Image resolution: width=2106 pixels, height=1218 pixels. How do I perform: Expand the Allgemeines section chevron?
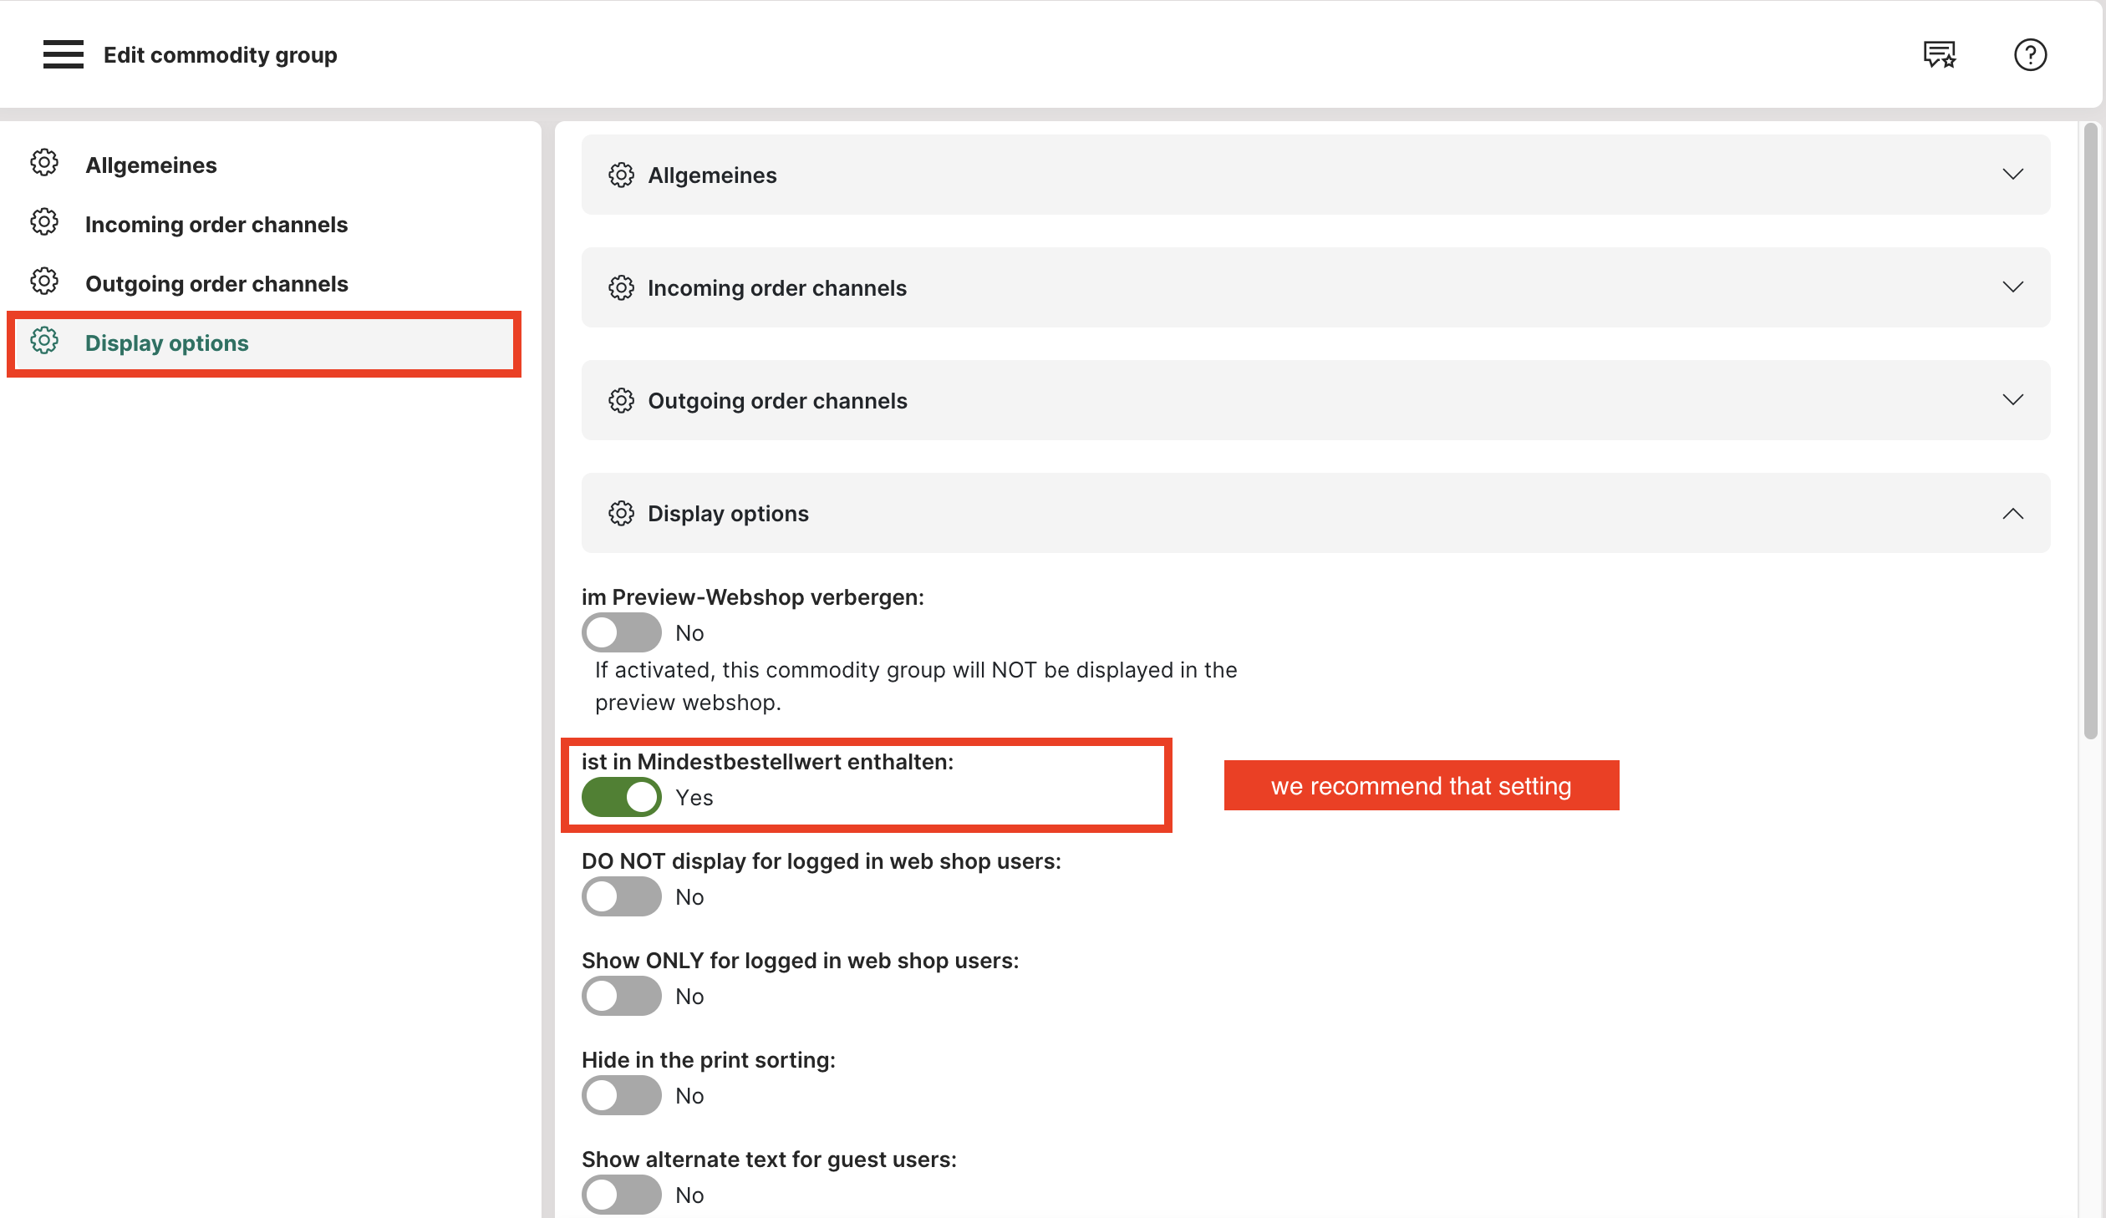click(x=2012, y=175)
